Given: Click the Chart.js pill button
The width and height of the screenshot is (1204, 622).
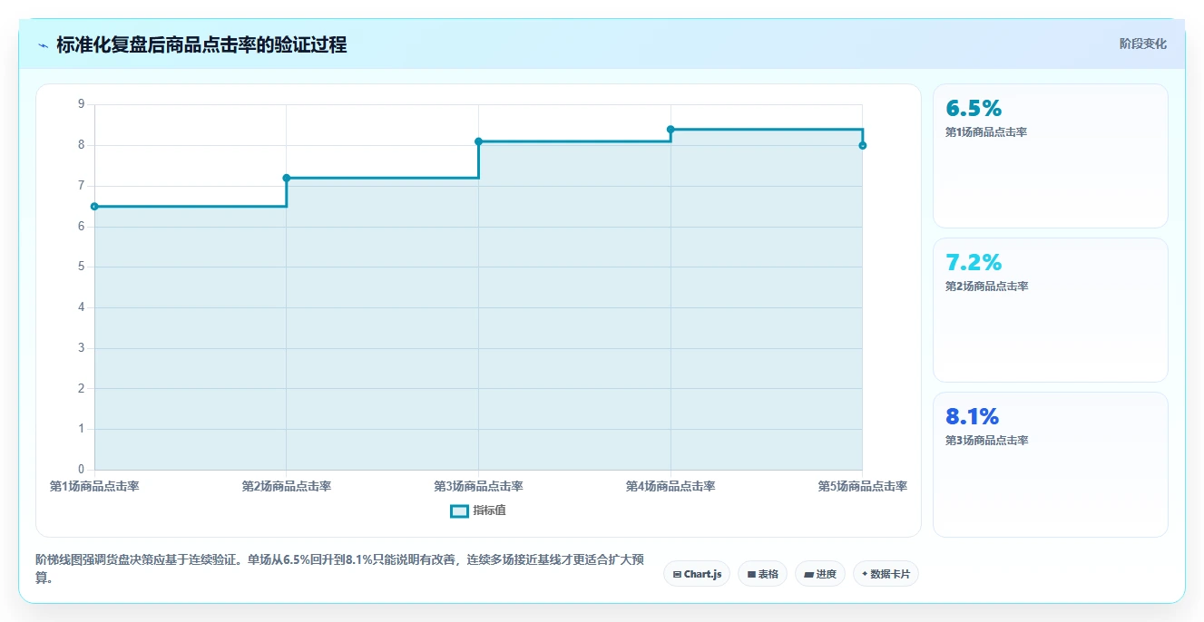Looking at the screenshot, I should [x=697, y=574].
